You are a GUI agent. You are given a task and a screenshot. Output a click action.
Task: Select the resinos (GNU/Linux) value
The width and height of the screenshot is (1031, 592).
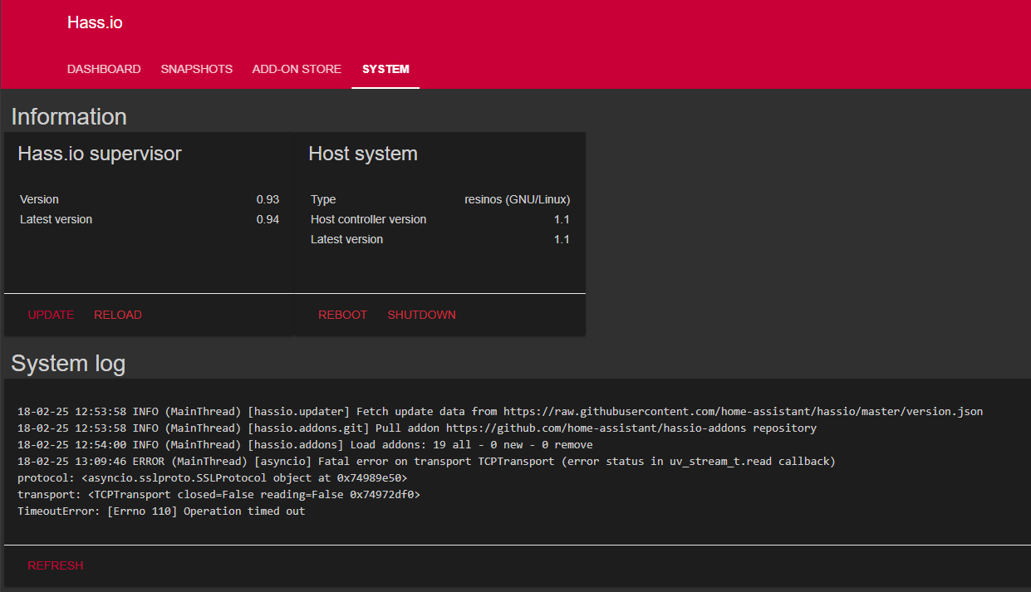pos(517,199)
